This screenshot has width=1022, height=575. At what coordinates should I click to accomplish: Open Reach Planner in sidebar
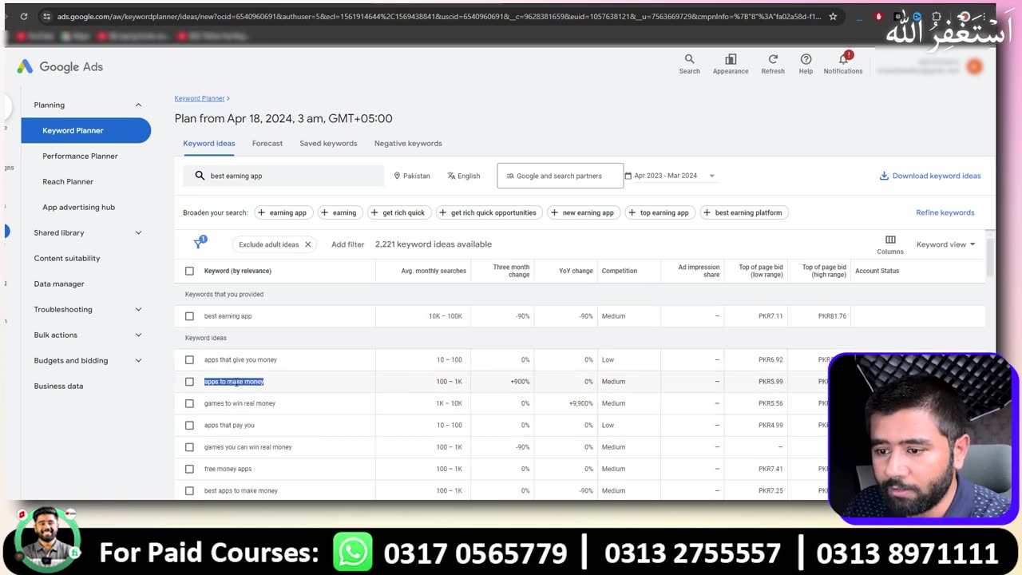(68, 181)
